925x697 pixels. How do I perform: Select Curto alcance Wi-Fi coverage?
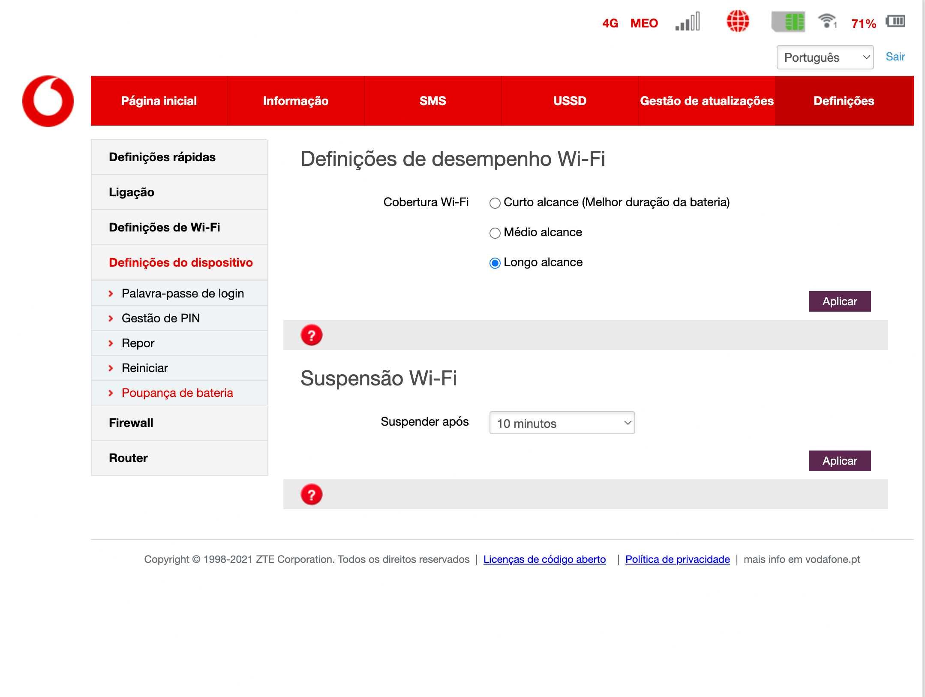[495, 203]
